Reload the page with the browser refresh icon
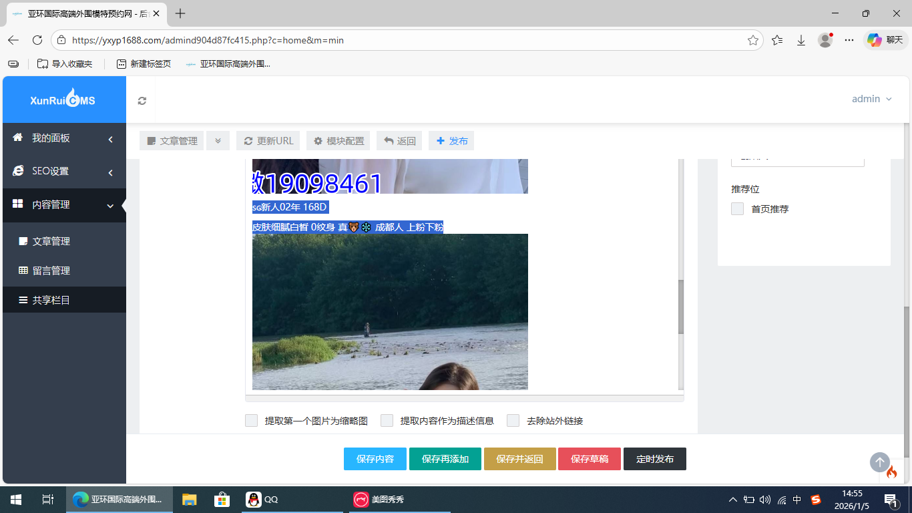The image size is (912, 513). click(x=37, y=40)
